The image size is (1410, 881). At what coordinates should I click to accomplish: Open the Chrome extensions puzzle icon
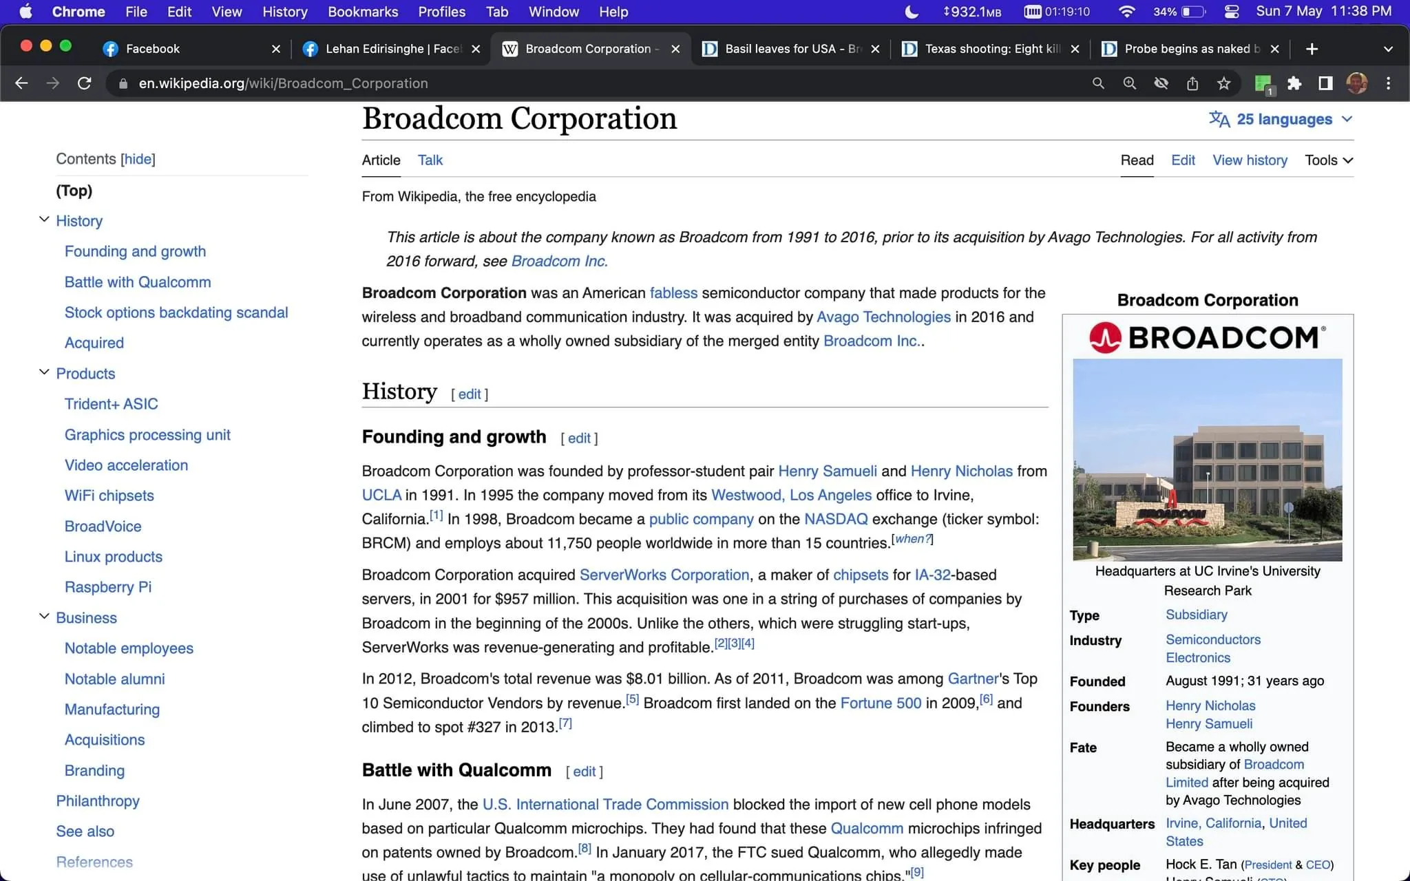point(1294,83)
